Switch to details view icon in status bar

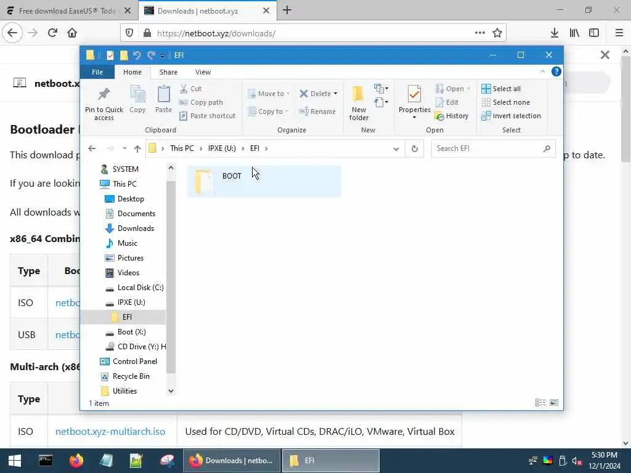pyautogui.click(x=540, y=403)
